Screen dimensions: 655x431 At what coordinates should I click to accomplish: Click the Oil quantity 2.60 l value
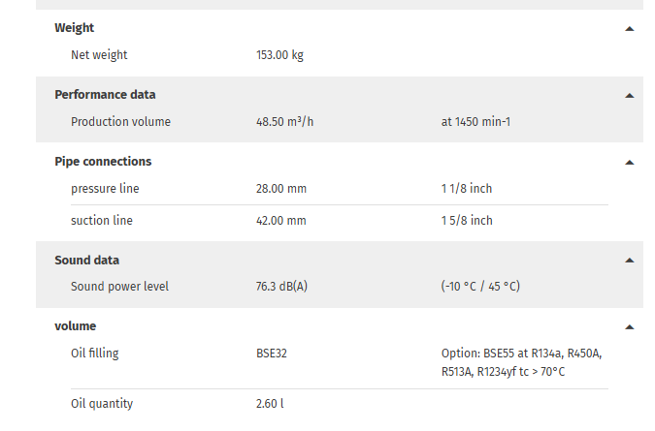coord(270,404)
